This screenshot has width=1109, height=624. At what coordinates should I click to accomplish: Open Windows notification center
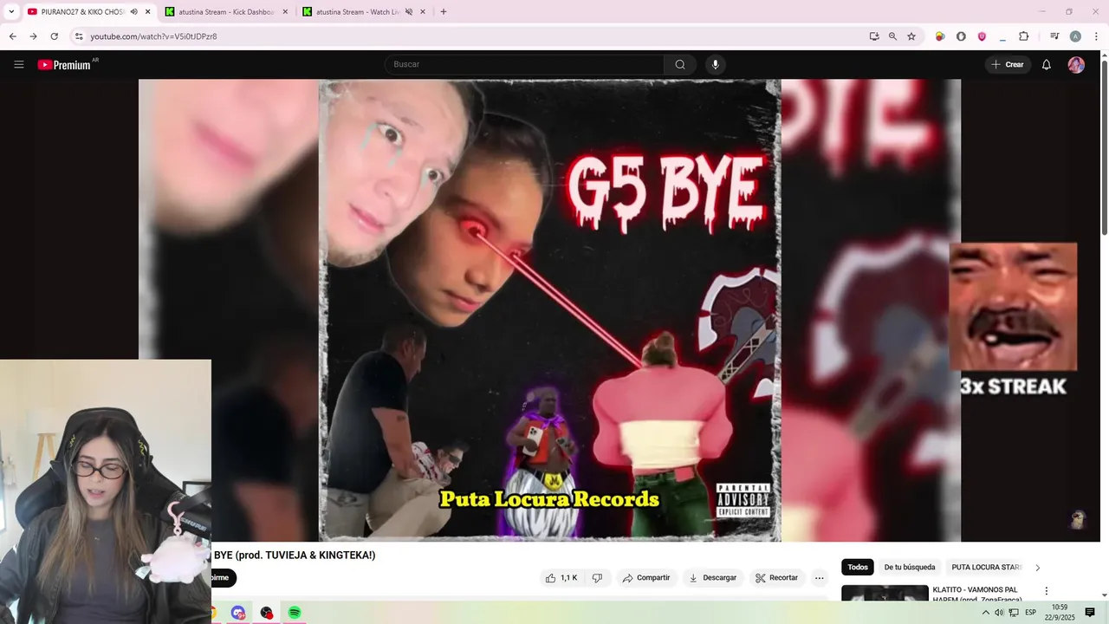pos(1090,613)
